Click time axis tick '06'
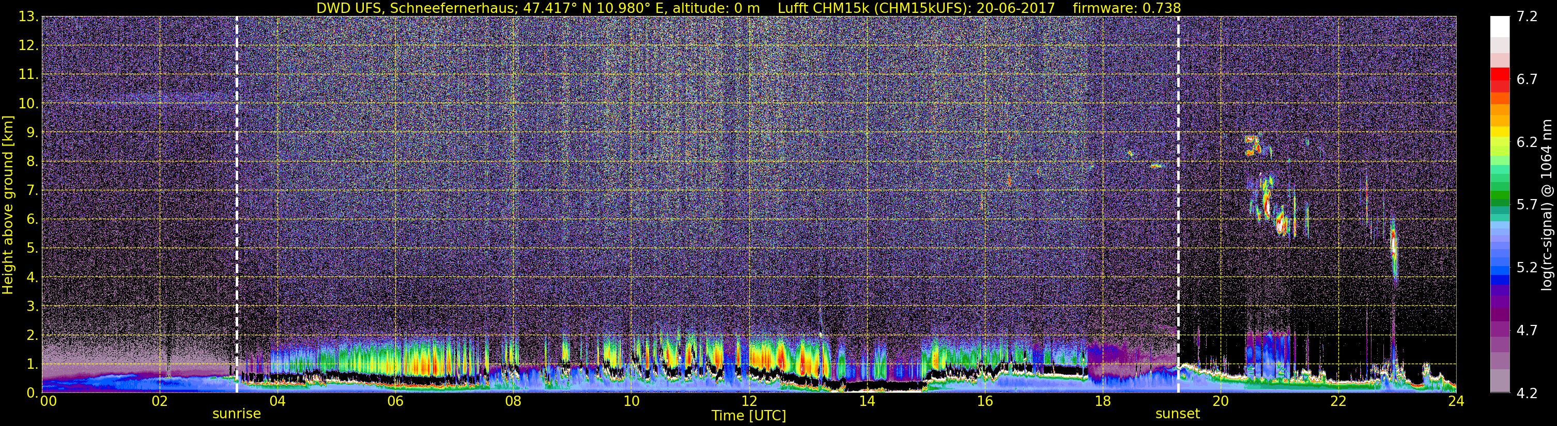The image size is (1557, 426). coord(395,402)
